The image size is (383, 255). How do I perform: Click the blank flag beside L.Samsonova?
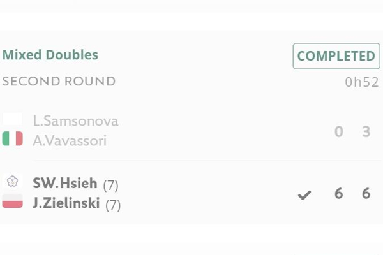coord(13,119)
